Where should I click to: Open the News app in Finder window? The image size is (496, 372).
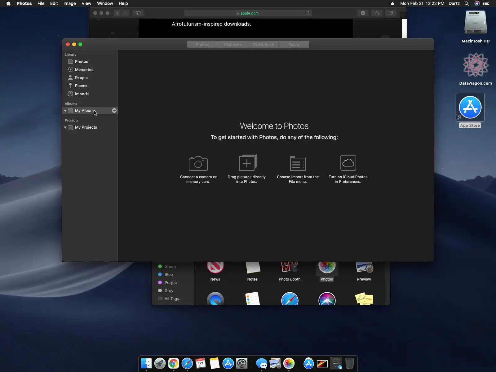pos(215,272)
